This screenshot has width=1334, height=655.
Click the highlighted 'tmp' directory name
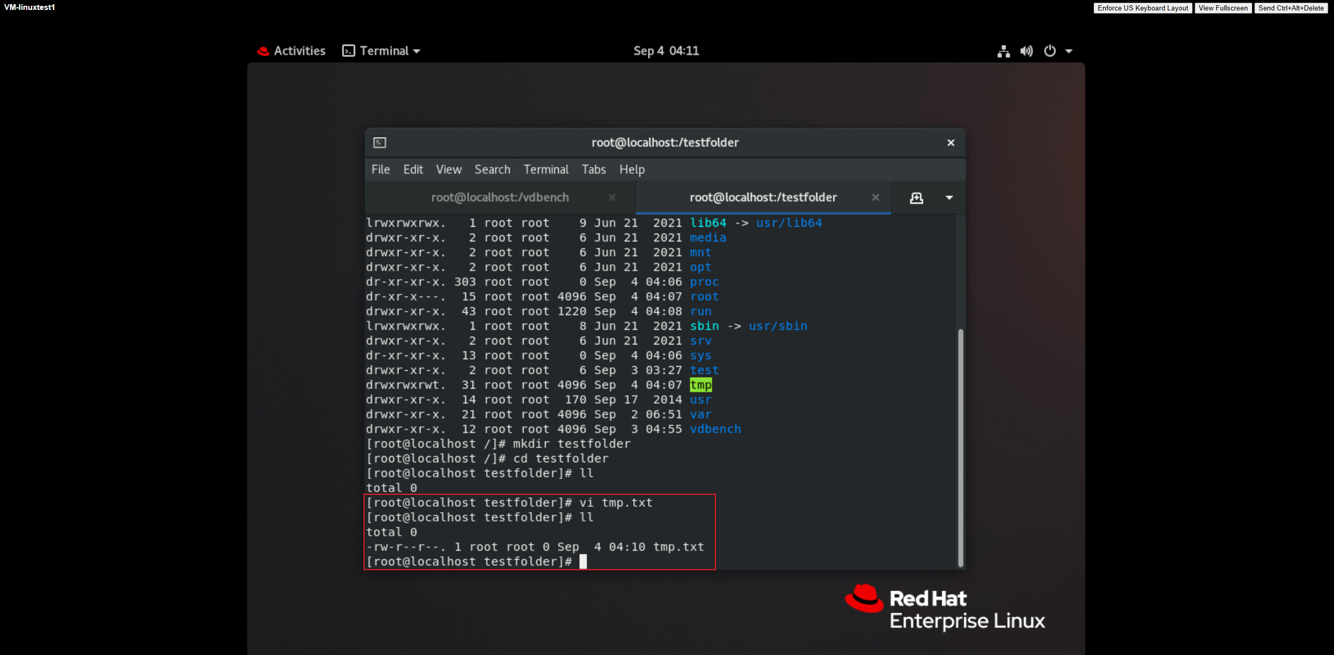(701, 385)
